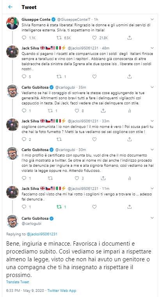
Task: Like Jack Silva's 48m tweet
Action: pyautogui.click(x=94, y=77)
